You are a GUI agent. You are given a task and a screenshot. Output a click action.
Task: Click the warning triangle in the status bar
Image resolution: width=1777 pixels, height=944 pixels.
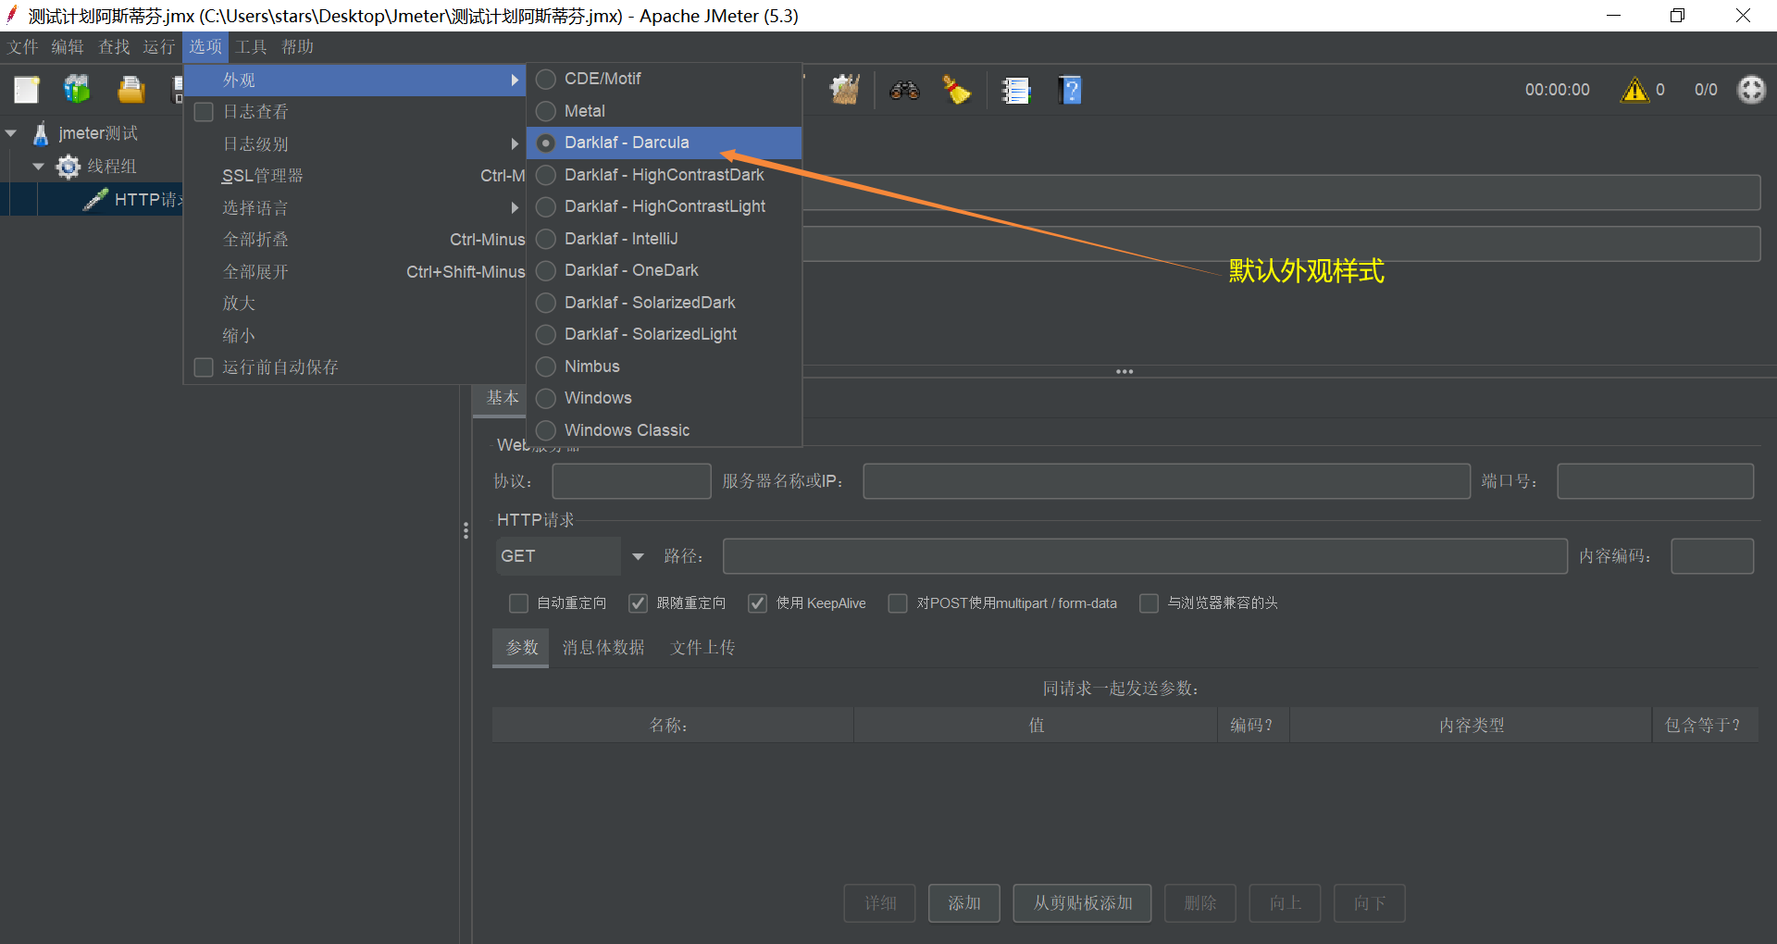coord(1635,90)
